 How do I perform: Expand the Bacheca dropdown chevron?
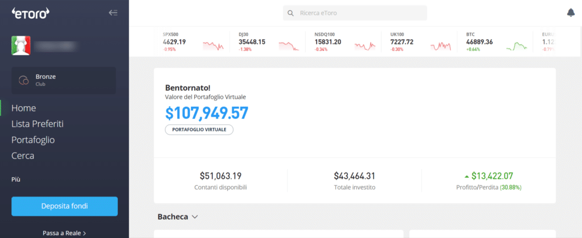(x=195, y=217)
